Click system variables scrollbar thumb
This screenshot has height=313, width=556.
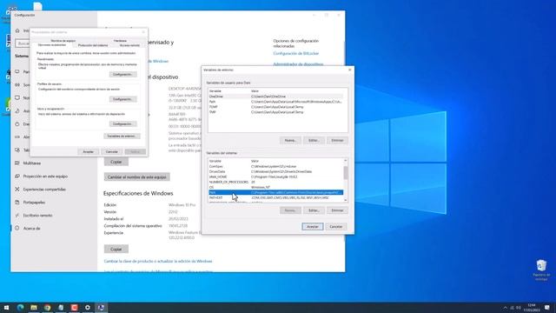[x=346, y=172]
